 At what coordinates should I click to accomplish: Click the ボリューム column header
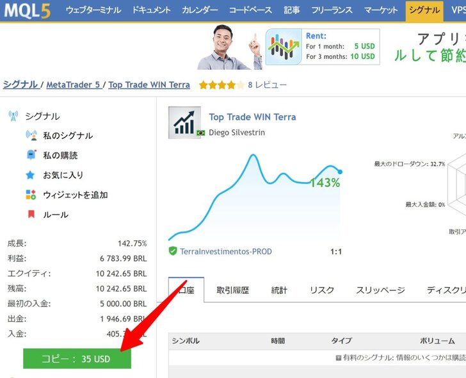point(437,341)
